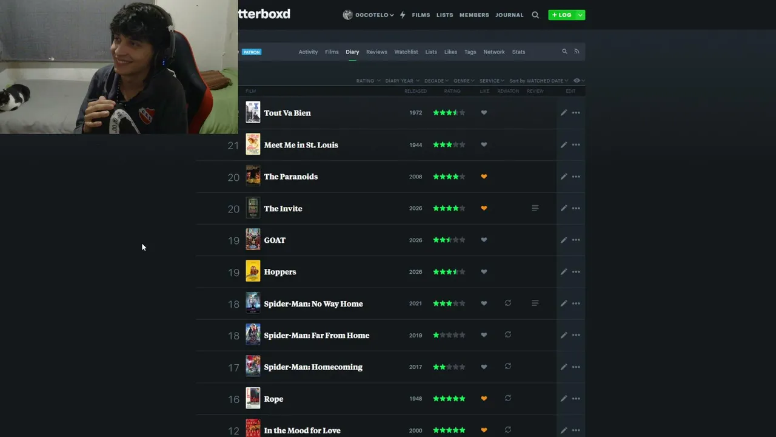Edit the GOAT diary entry
The width and height of the screenshot is (776, 437).
564,240
